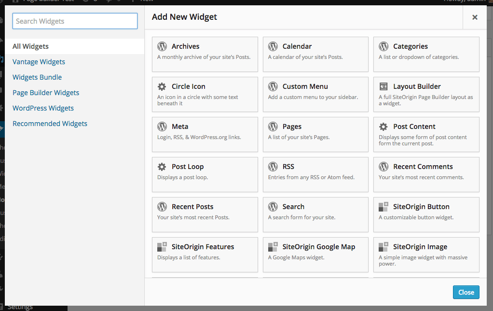
Task: Show the Widgets Bundle category
Action: (x=37, y=77)
